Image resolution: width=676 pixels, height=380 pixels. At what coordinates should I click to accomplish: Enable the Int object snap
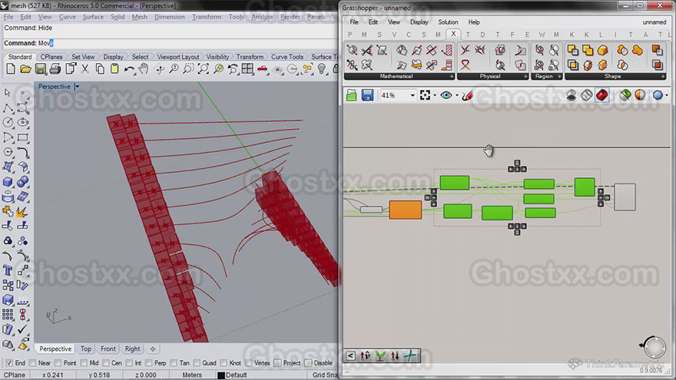click(129, 363)
